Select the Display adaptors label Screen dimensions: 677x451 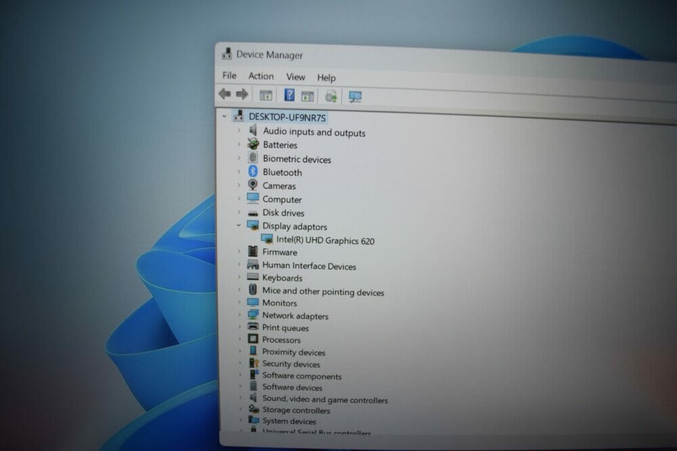(295, 227)
